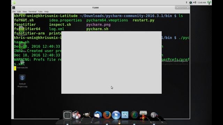Click the T1000 window title bar
223x125 pixels.
coord(95,8)
